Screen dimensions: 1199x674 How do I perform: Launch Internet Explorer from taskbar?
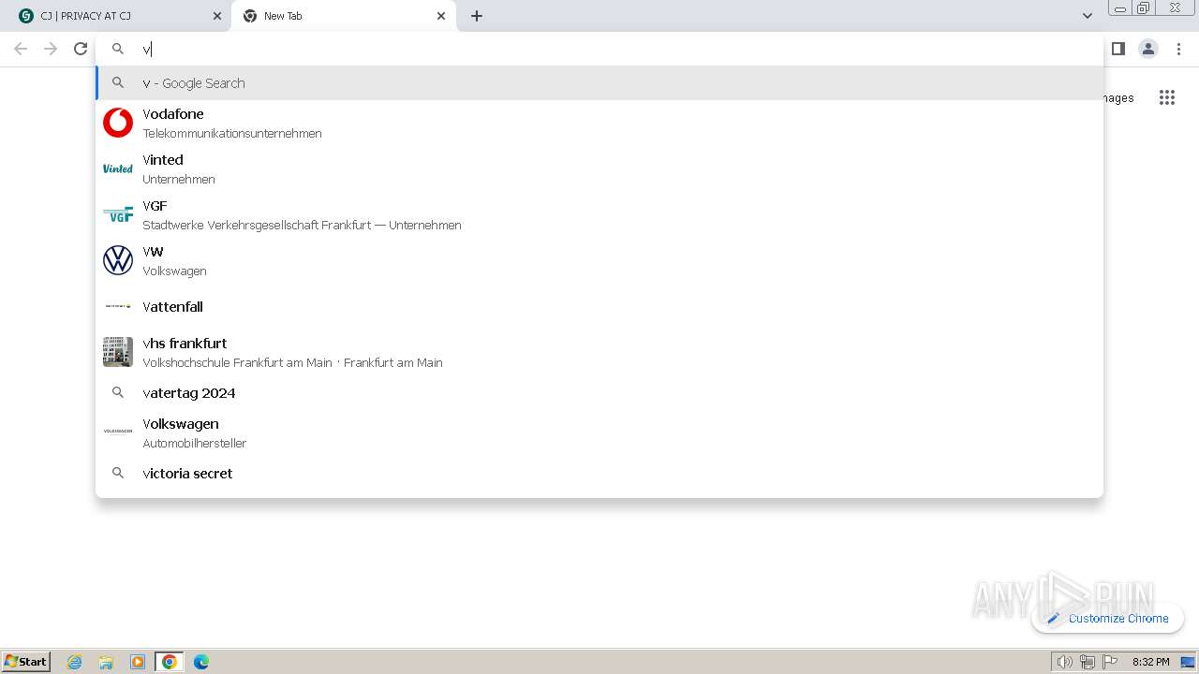pyautogui.click(x=75, y=662)
